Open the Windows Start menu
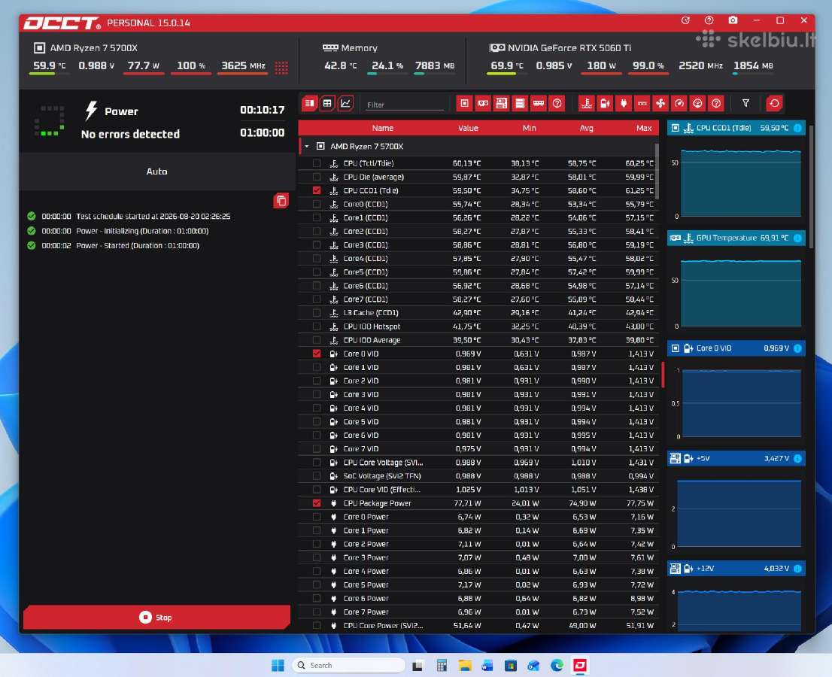The height and width of the screenshot is (677, 832). point(278,665)
